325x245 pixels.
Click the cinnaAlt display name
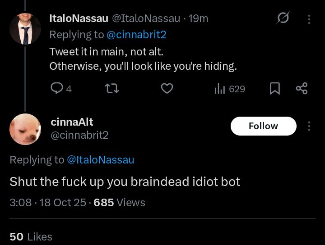(72, 121)
